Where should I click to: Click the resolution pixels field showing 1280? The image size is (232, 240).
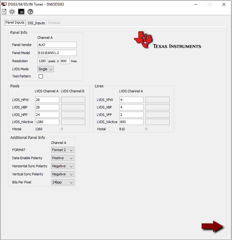coord(42,61)
